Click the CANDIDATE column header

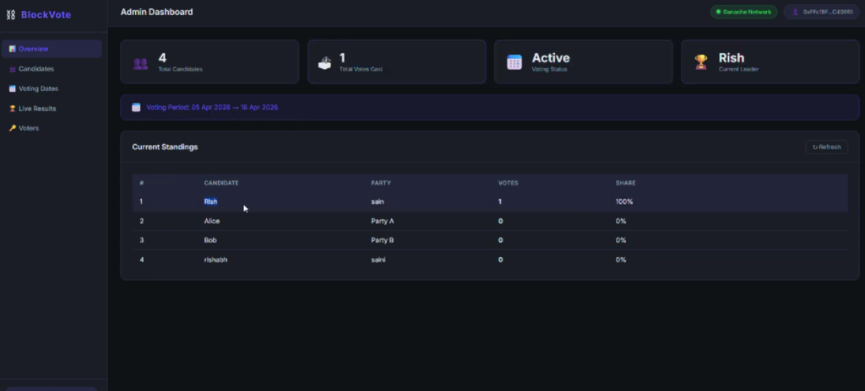221,183
